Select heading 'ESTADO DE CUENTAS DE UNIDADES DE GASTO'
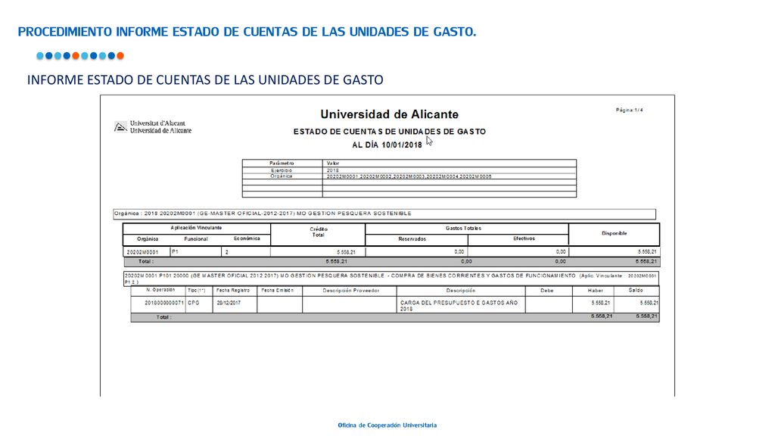 click(390, 132)
